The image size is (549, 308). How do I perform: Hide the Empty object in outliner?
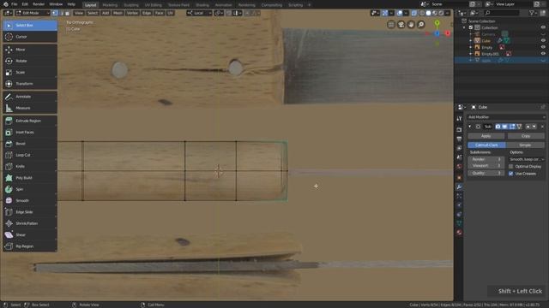pos(543,47)
